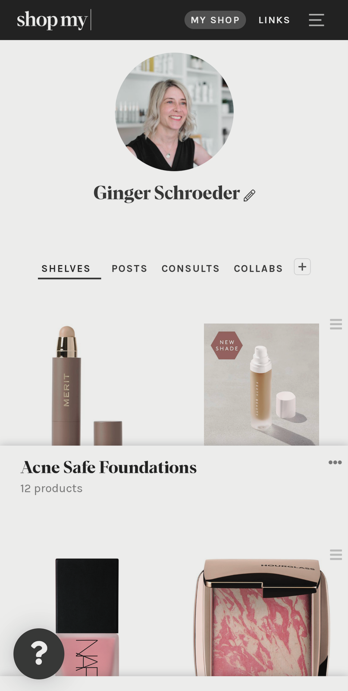Switch to the Posts tab

129,269
